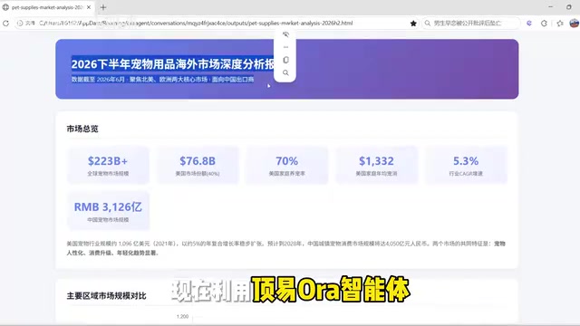Click the globe favicon on the browser tab
The width and height of the screenshot is (580, 326).
coord(5,7)
